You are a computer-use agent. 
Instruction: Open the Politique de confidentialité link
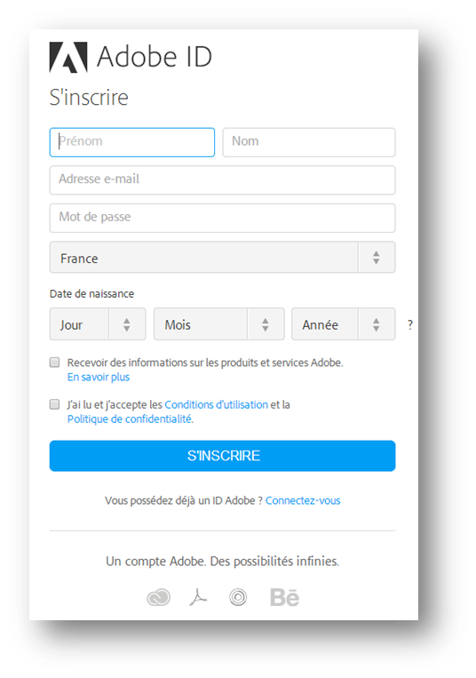[130, 419]
